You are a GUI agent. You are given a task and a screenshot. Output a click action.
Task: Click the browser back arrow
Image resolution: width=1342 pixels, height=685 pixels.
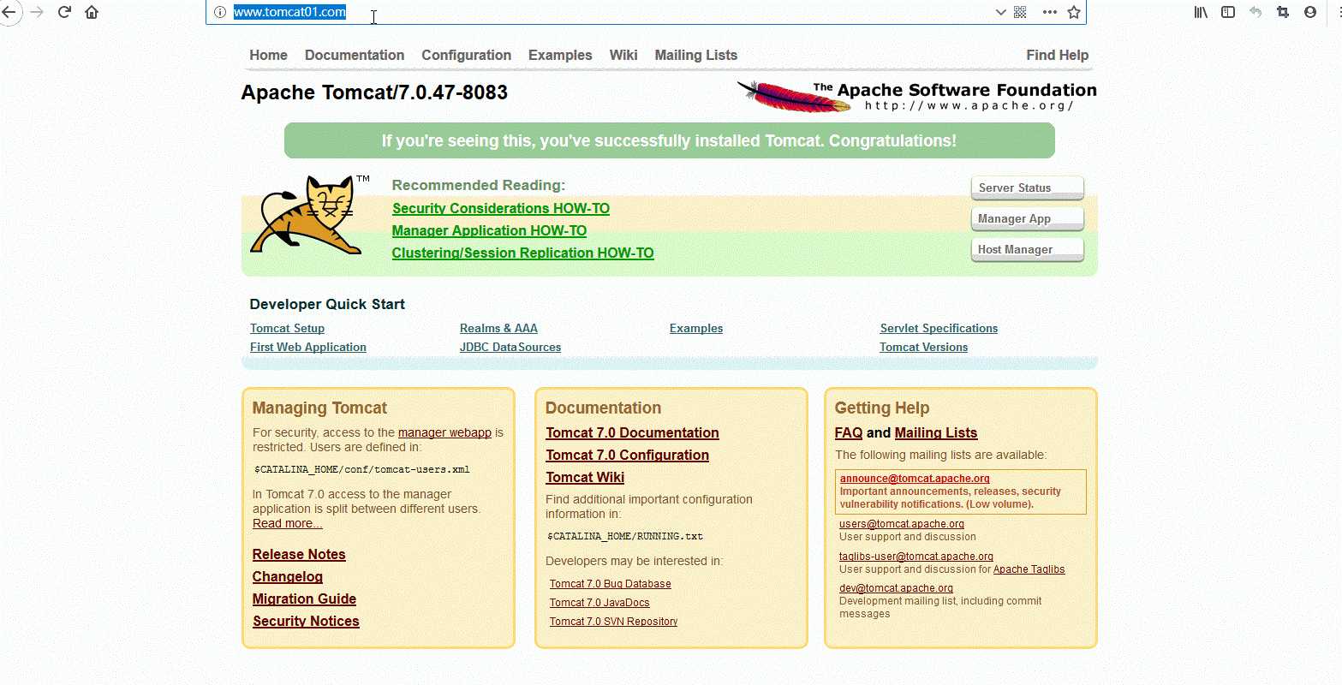(x=8, y=12)
